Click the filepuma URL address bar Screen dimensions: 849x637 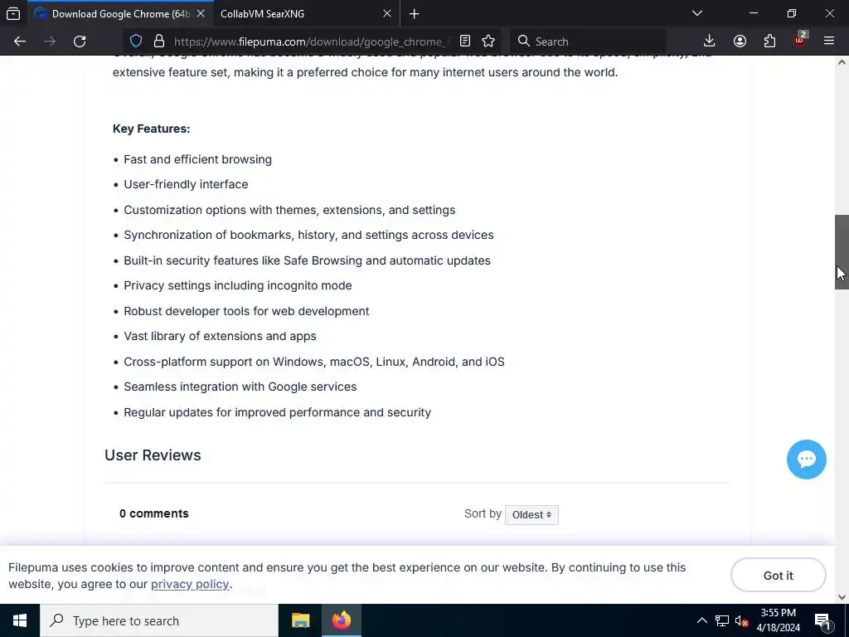click(x=312, y=41)
